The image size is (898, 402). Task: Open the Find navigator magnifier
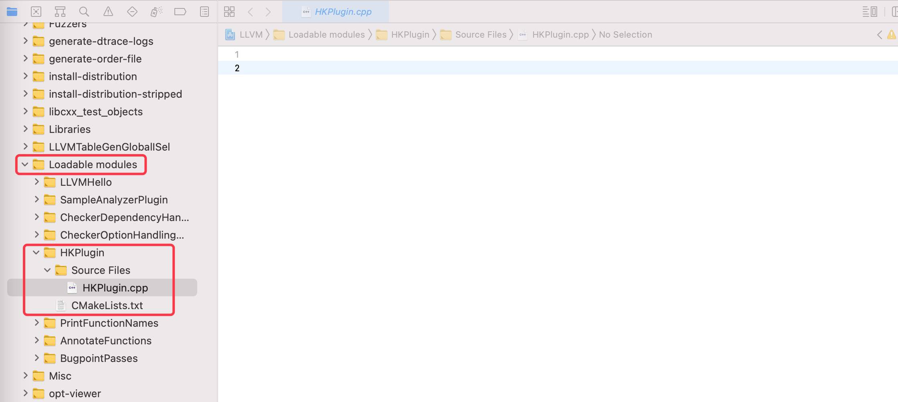tap(84, 12)
